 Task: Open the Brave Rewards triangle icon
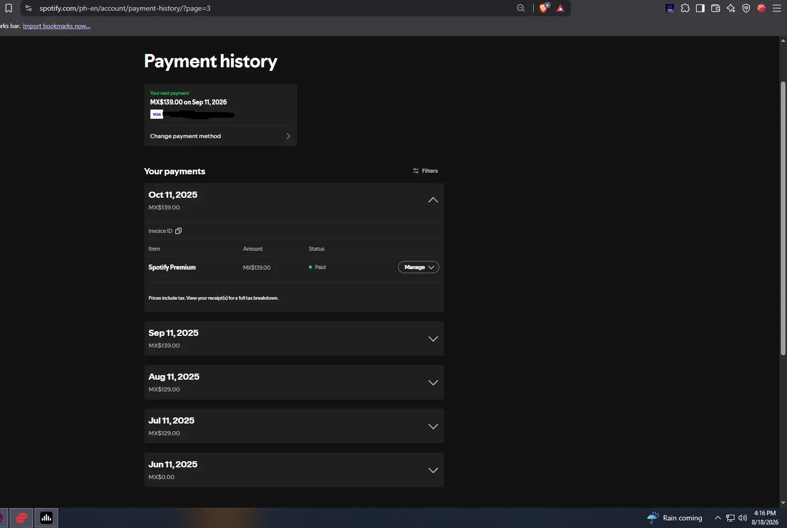(x=561, y=8)
